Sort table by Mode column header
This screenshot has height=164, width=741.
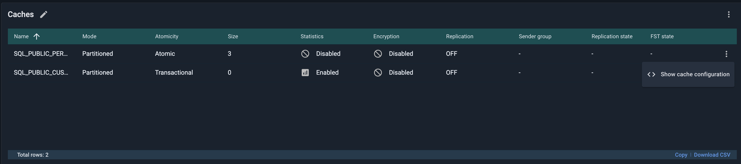(89, 36)
